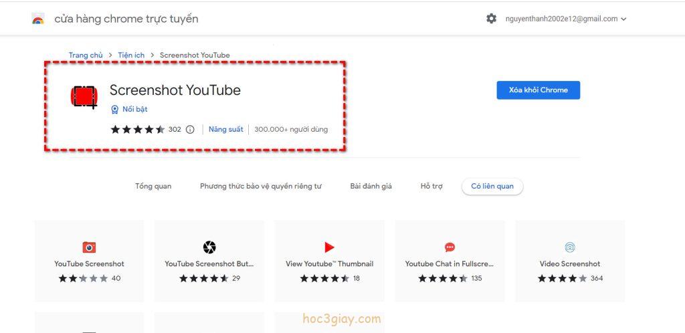Click the Tiện ích breadcrumb link

(x=131, y=55)
